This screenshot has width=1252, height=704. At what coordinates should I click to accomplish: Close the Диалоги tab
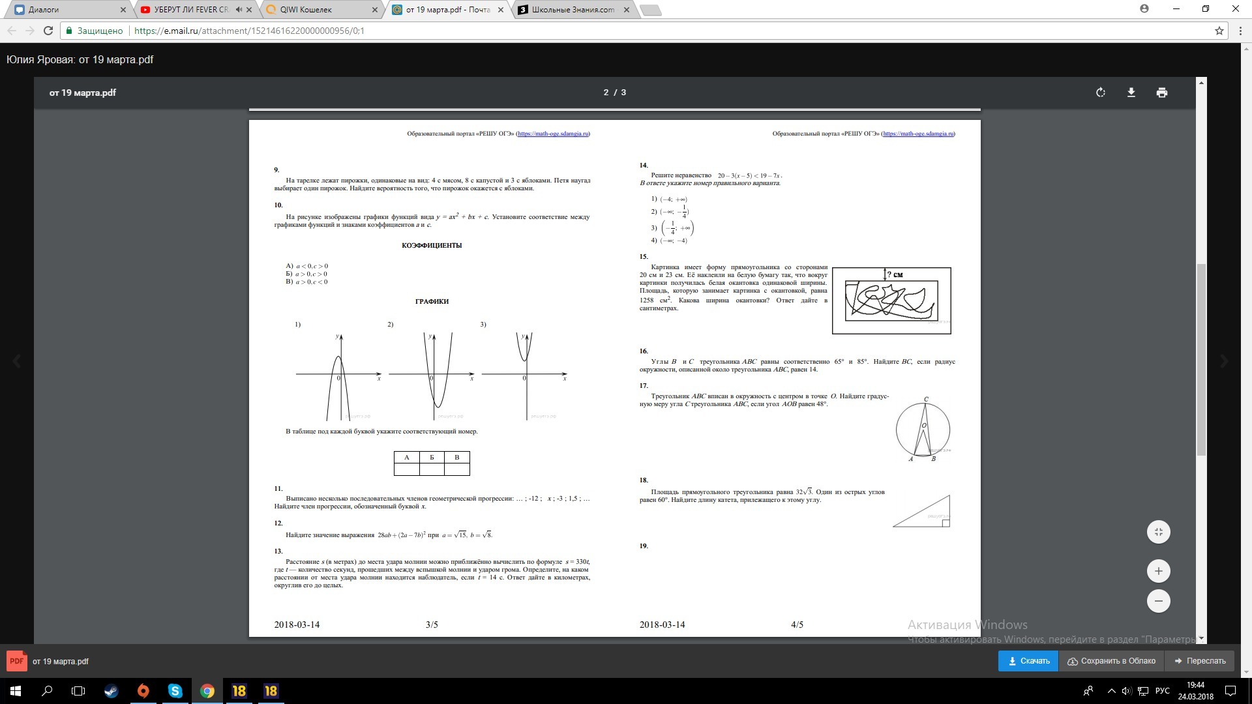point(124,10)
